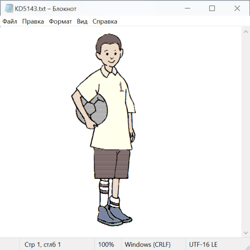
Task: Click the scroll up arrow
Action: [x=246, y=32]
